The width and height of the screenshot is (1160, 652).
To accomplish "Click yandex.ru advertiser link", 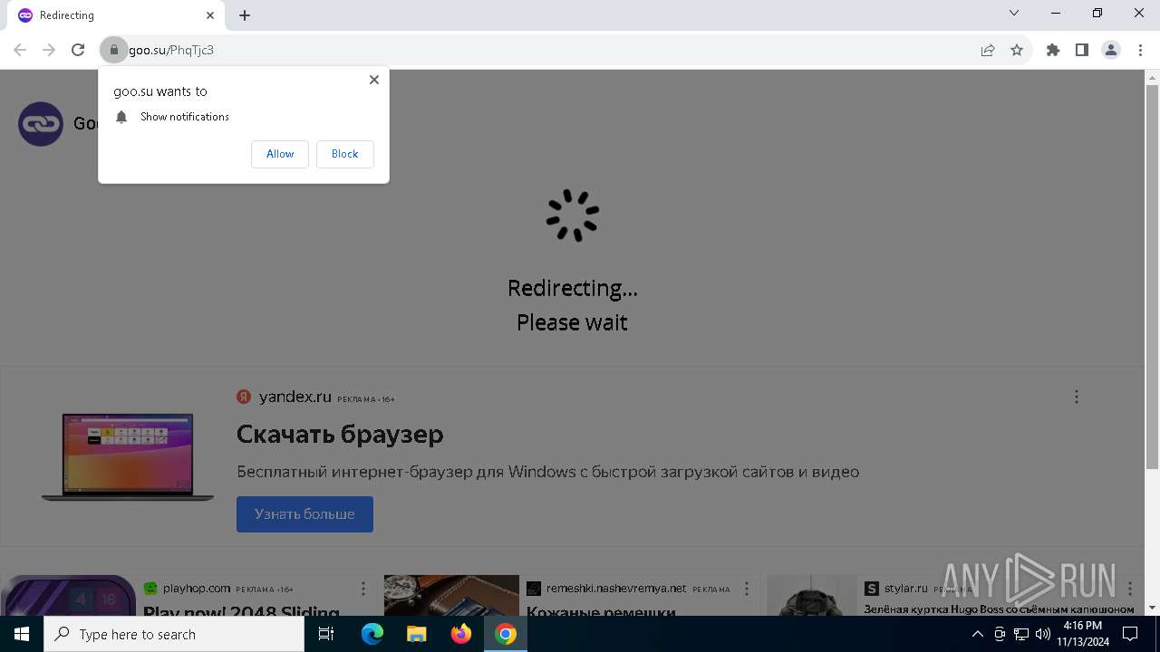I will tap(295, 397).
